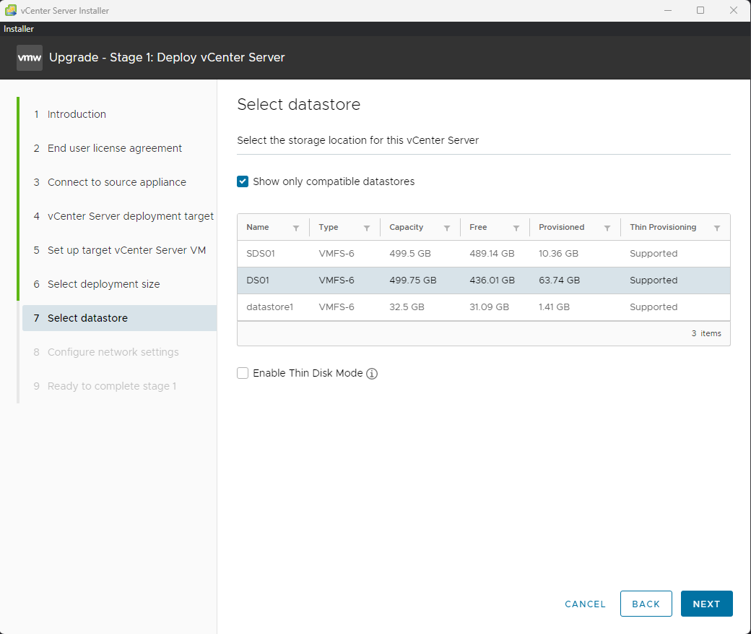Open the Type column filter icon
The height and width of the screenshot is (634, 751).
click(367, 228)
